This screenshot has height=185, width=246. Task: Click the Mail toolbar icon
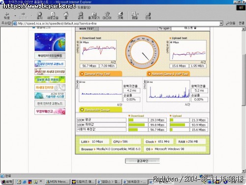tap(135, 15)
